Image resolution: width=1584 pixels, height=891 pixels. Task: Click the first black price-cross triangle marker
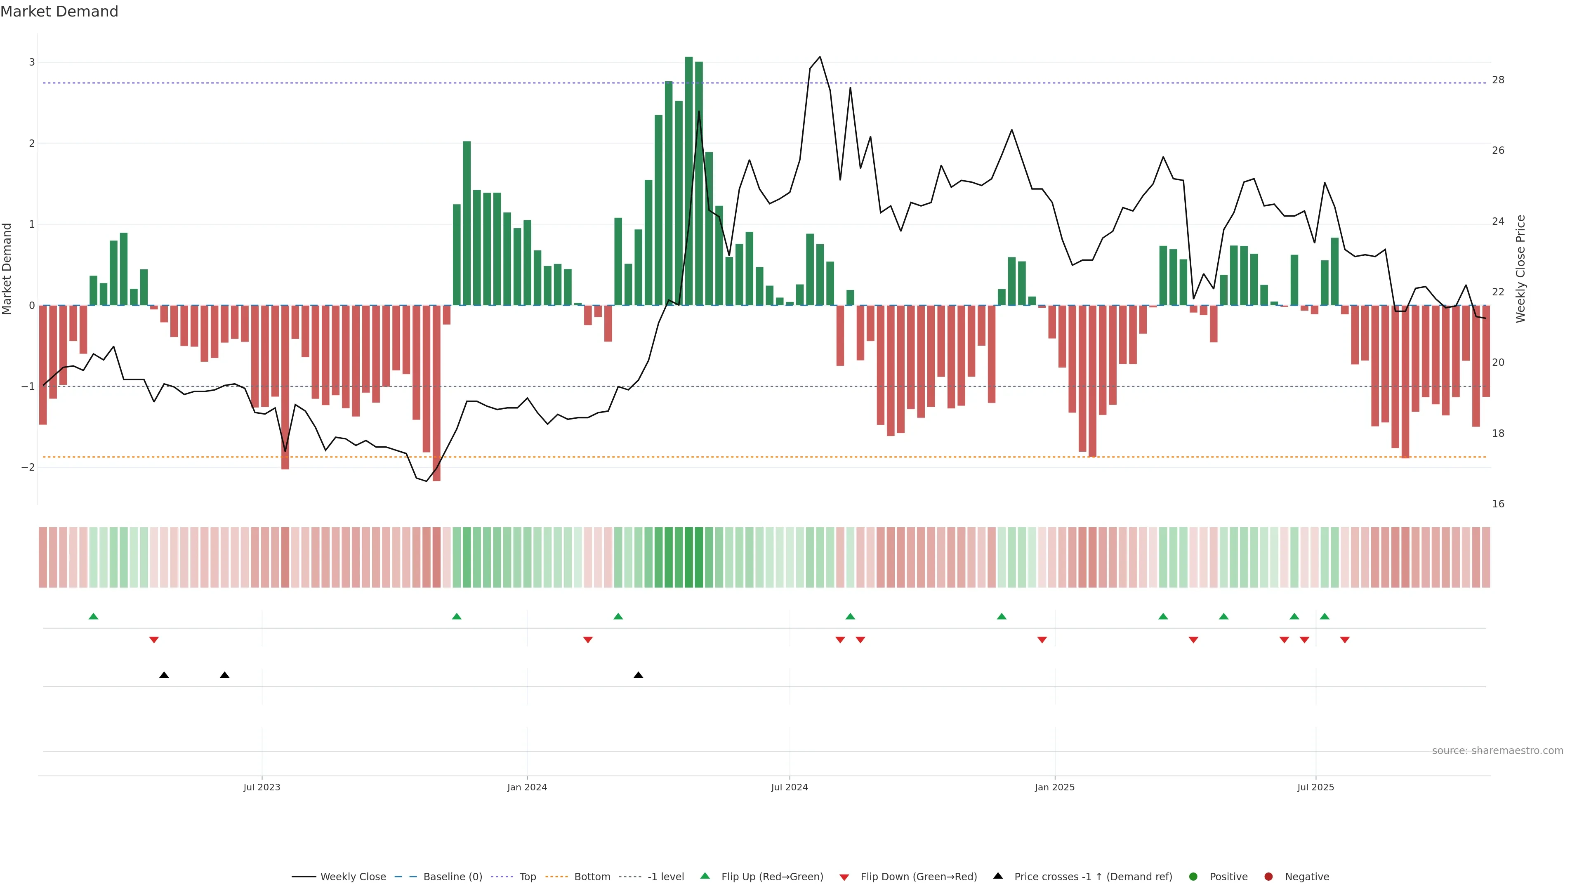point(164,675)
